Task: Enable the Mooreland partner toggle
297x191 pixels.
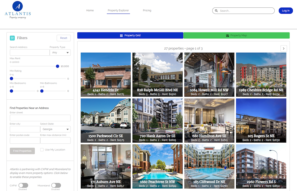Action: pyautogui.click(x=56, y=185)
